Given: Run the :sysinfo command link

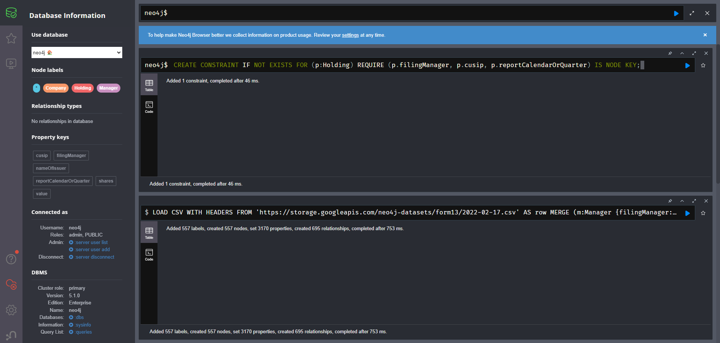Looking at the screenshot, I should [x=80, y=325].
